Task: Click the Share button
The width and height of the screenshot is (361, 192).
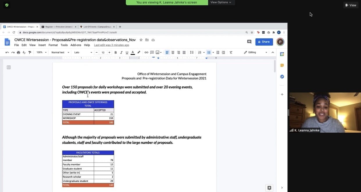Action: click(264, 42)
